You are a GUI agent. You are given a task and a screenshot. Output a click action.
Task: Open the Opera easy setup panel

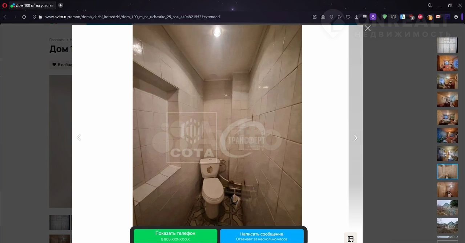[x=365, y=17]
